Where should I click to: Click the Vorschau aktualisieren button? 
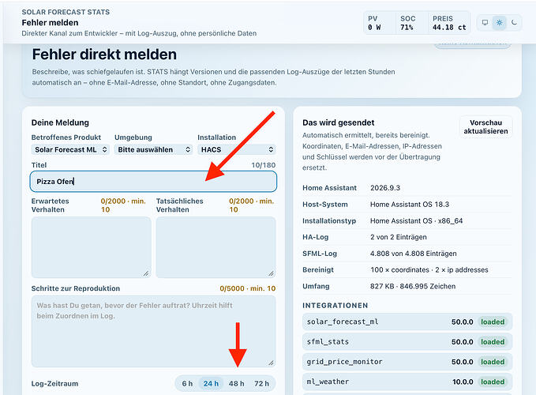pyautogui.click(x=485, y=127)
